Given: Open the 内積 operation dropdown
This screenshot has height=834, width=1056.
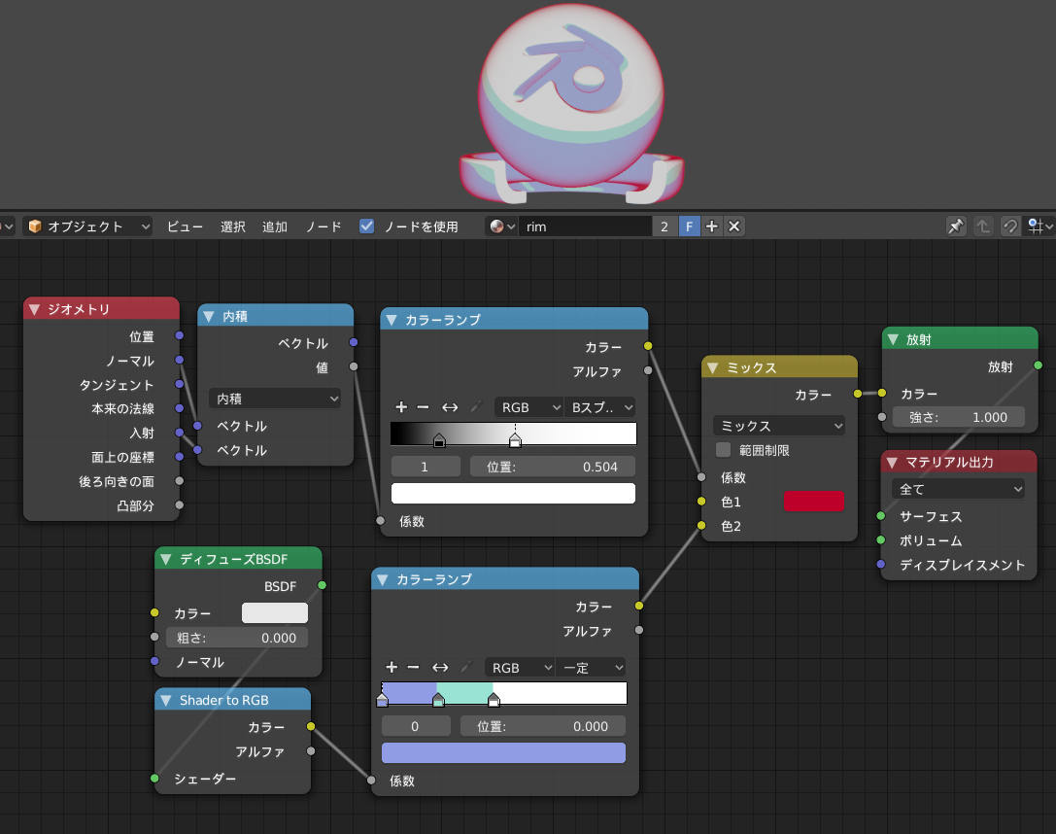Looking at the screenshot, I should (x=275, y=399).
